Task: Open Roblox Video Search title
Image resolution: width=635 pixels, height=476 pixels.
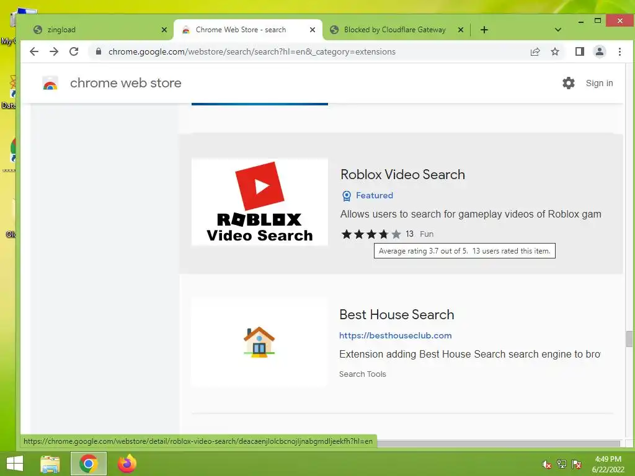Action: coord(402,174)
